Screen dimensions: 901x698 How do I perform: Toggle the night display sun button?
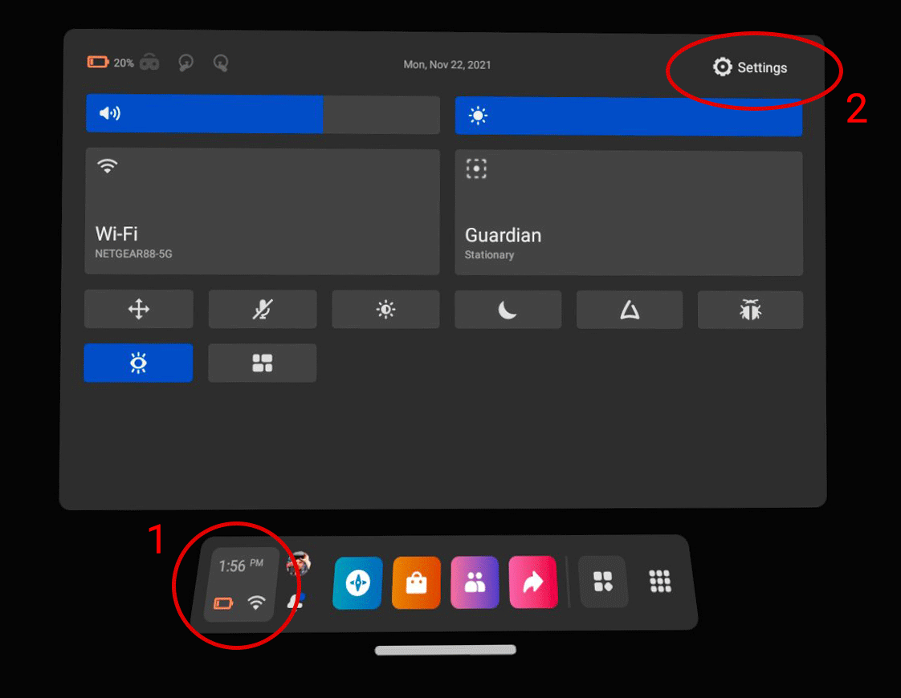385,310
